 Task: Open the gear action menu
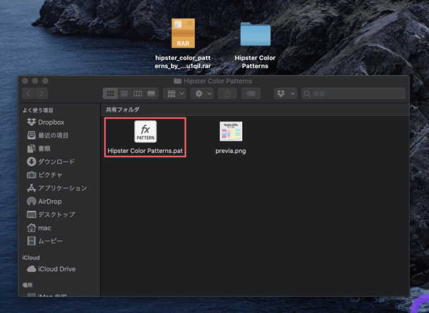click(x=202, y=94)
